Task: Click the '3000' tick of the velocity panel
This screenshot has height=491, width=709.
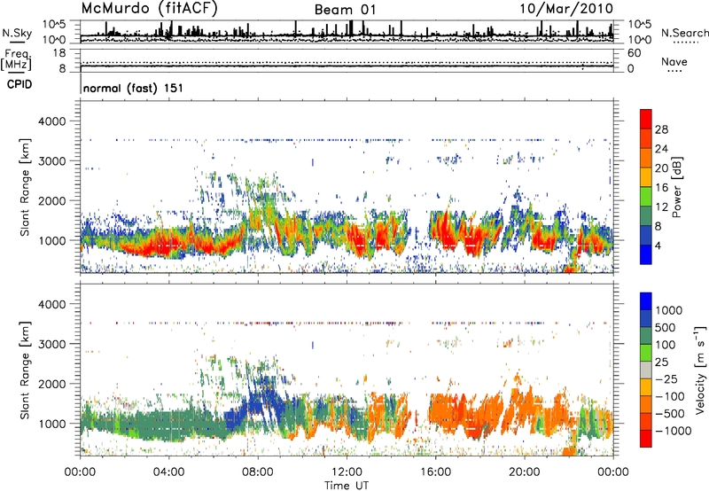Action: (51, 344)
